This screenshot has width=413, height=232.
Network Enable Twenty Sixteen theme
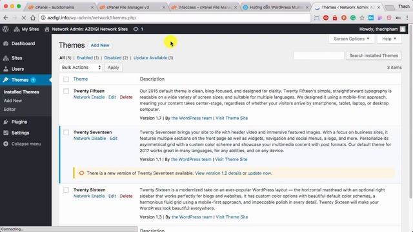tap(89, 196)
